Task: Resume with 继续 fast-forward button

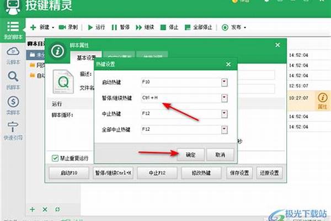Action: (x=145, y=27)
